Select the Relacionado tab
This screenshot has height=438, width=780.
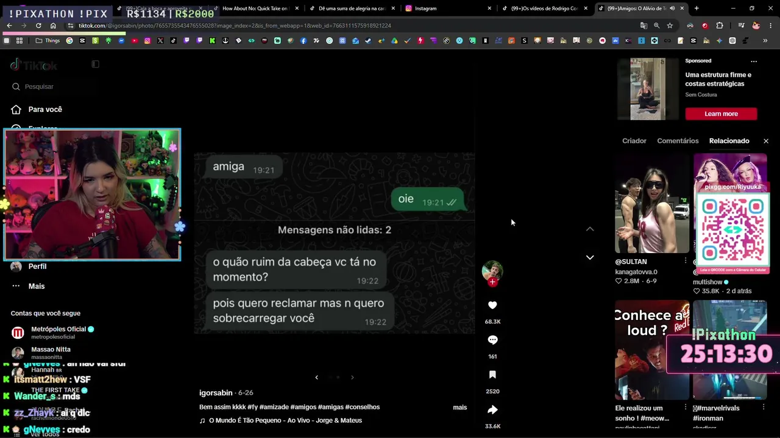click(x=729, y=141)
